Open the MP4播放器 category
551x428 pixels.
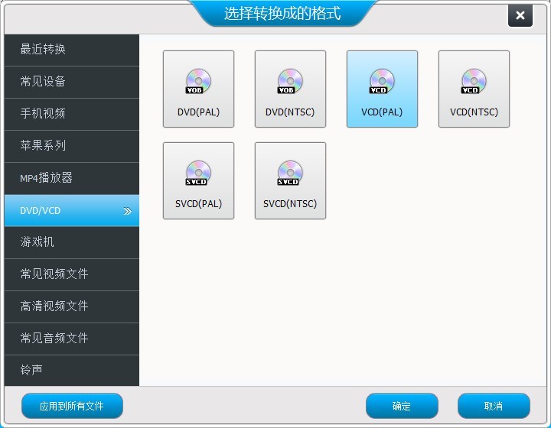tap(72, 178)
